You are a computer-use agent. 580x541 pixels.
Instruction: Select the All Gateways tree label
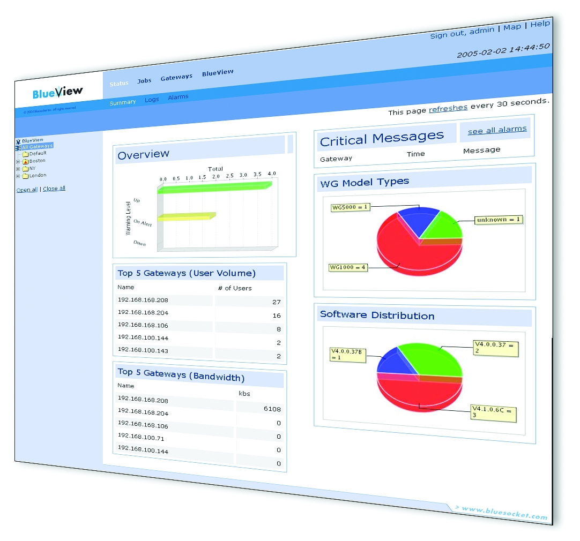pos(38,146)
